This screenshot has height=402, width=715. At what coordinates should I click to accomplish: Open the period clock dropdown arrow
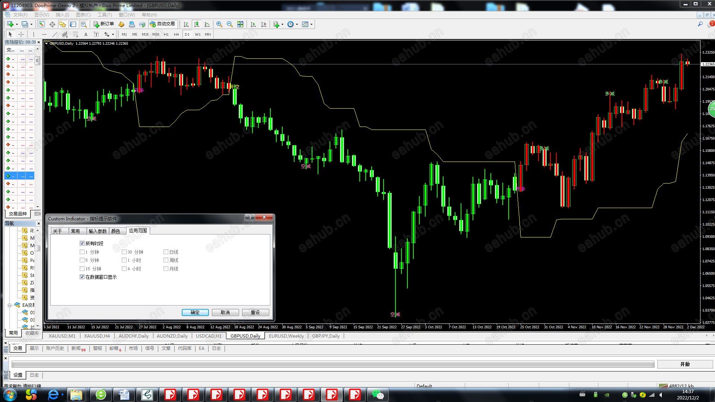coord(297,25)
